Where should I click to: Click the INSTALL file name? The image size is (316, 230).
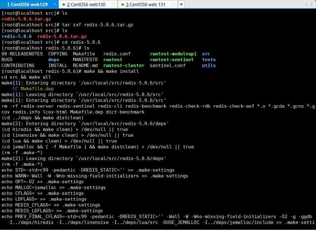pos(58,65)
